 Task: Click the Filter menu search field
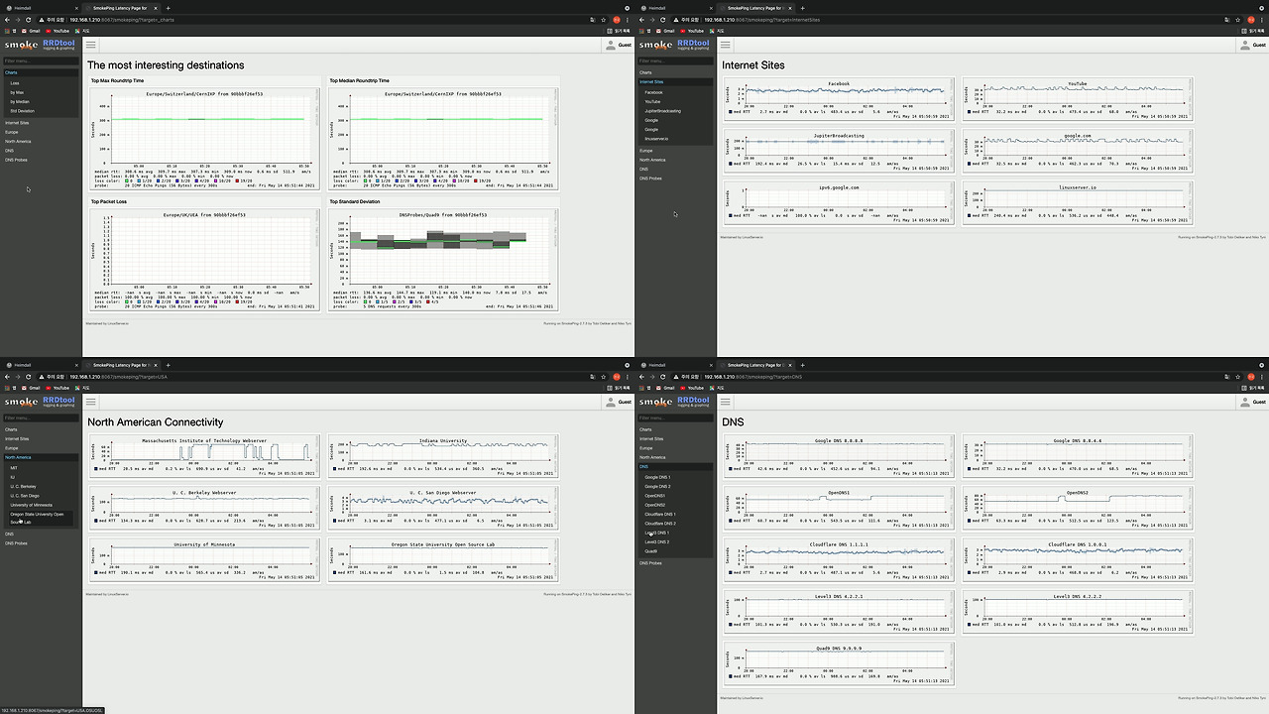coord(40,59)
